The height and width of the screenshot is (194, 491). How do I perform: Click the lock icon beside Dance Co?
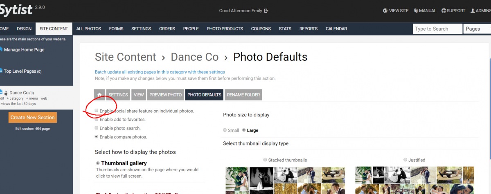tap(6, 93)
